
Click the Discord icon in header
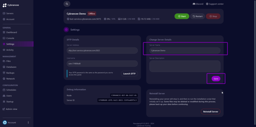pyautogui.click(x=194, y=4)
